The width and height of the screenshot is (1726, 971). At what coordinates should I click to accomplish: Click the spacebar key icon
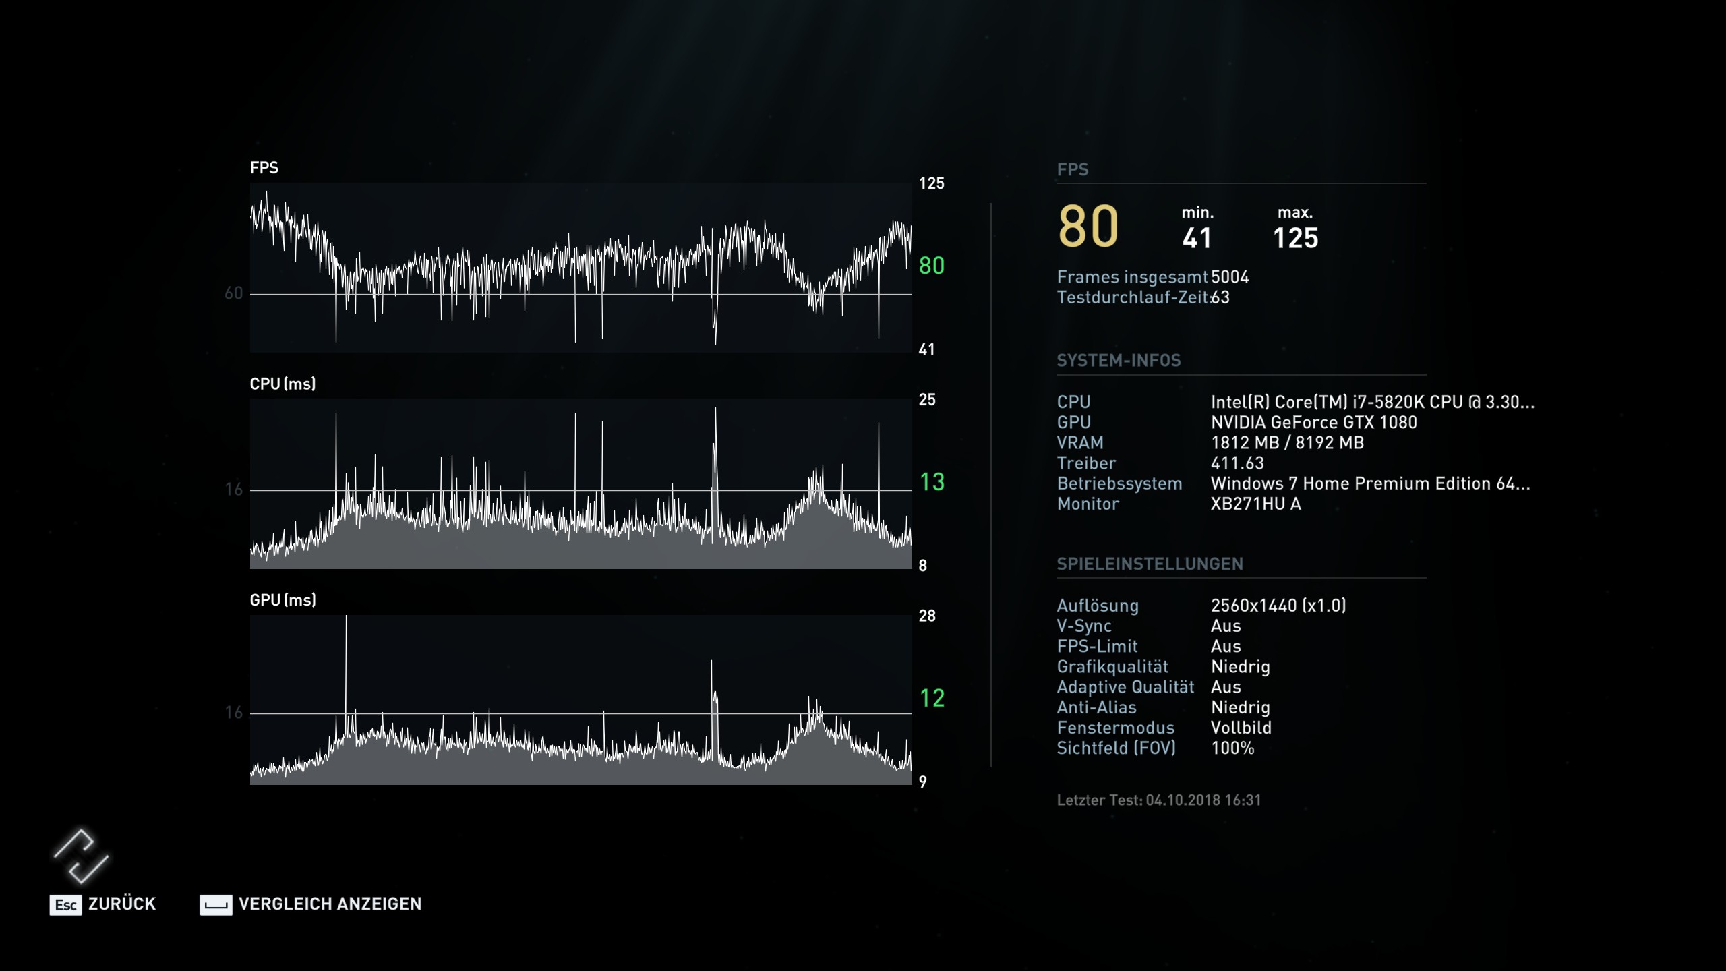click(x=216, y=905)
